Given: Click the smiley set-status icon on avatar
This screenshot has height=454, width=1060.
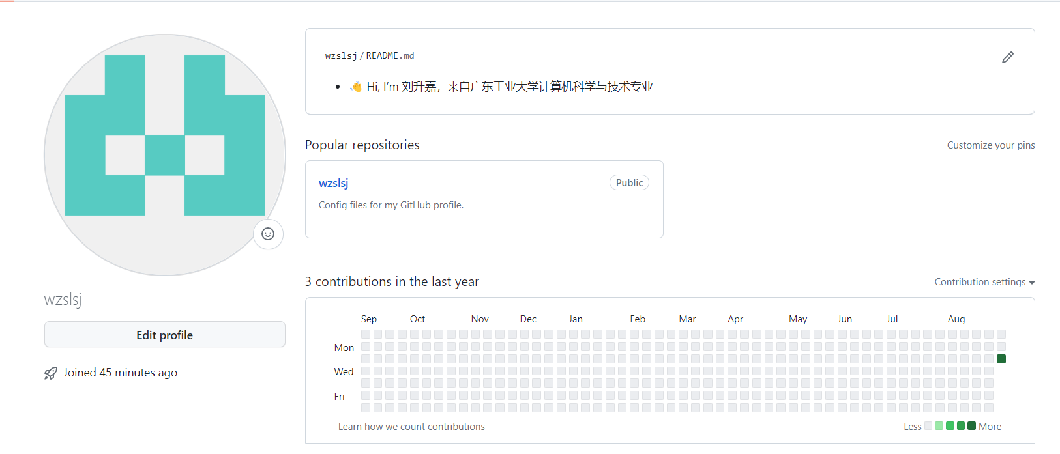Looking at the screenshot, I should coord(268,234).
